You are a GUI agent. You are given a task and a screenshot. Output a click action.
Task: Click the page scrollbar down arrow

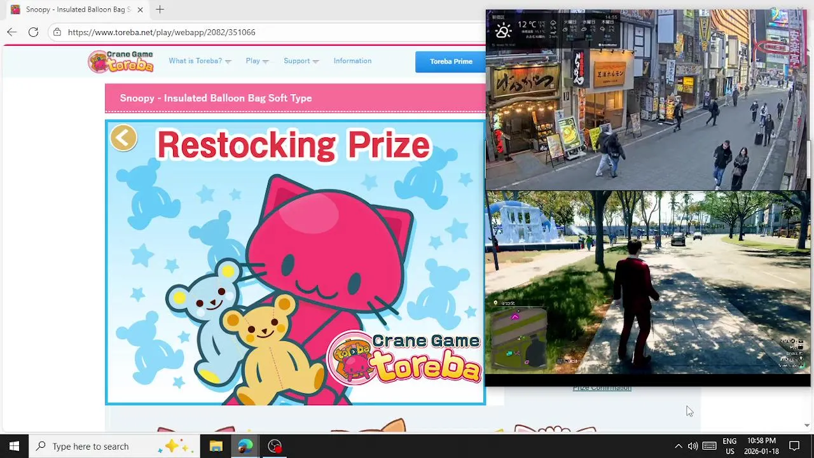coord(807,426)
